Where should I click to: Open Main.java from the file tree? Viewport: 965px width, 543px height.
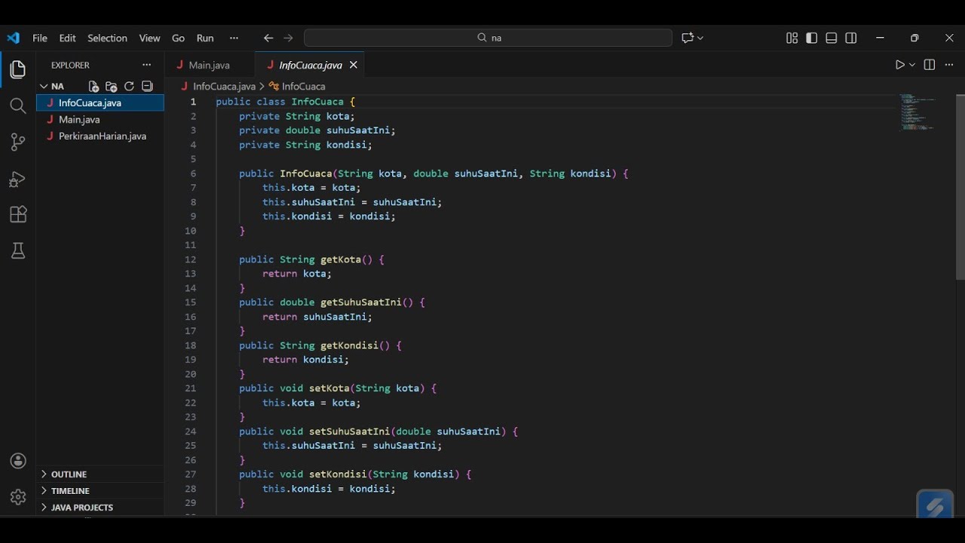click(100, 119)
